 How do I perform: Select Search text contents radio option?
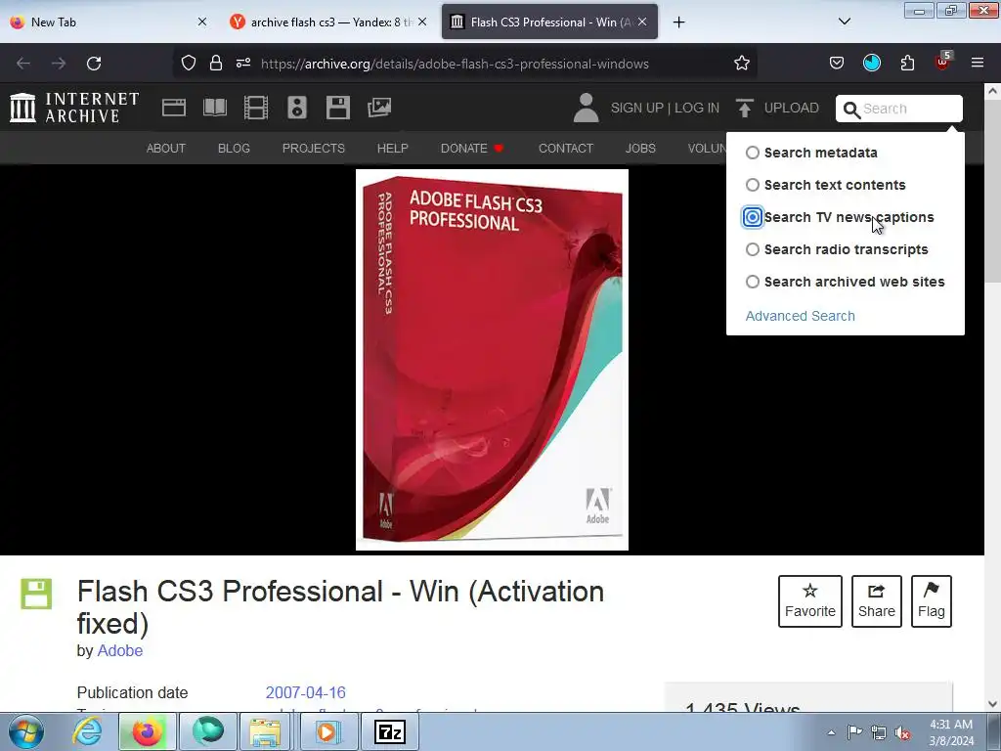(753, 185)
